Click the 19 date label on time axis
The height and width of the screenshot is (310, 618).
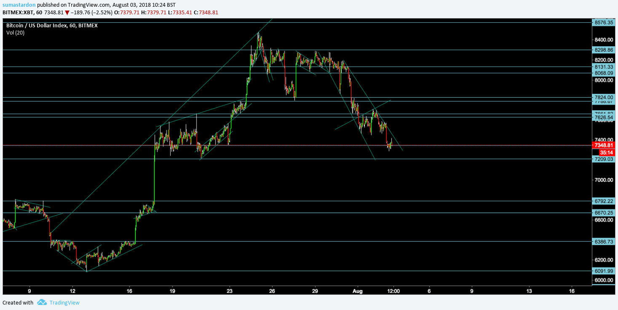click(x=172, y=291)
